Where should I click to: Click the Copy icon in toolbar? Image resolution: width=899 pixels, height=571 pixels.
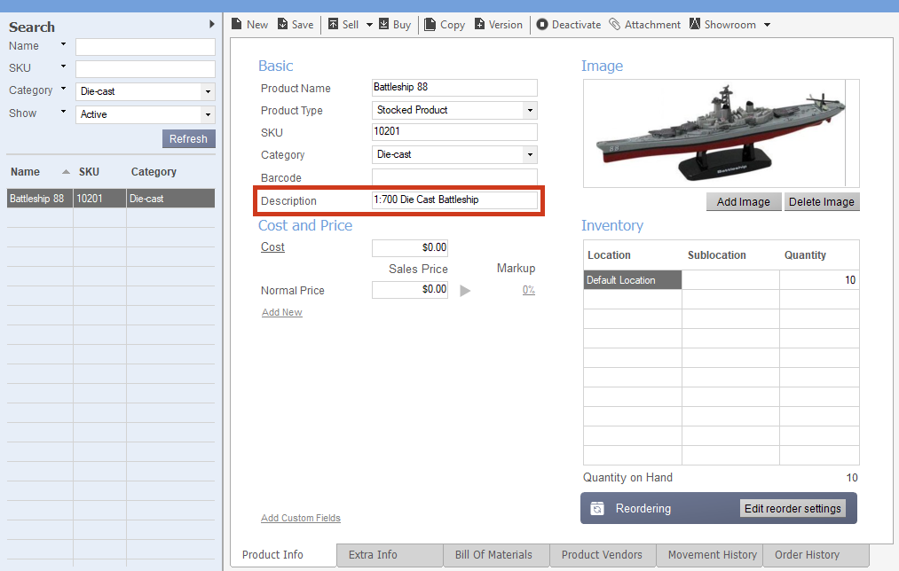pyautogui.click(x=430, y=25)
